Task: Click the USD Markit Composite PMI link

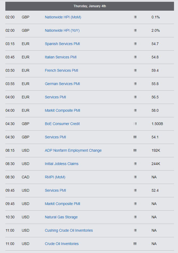Action: 62,204
